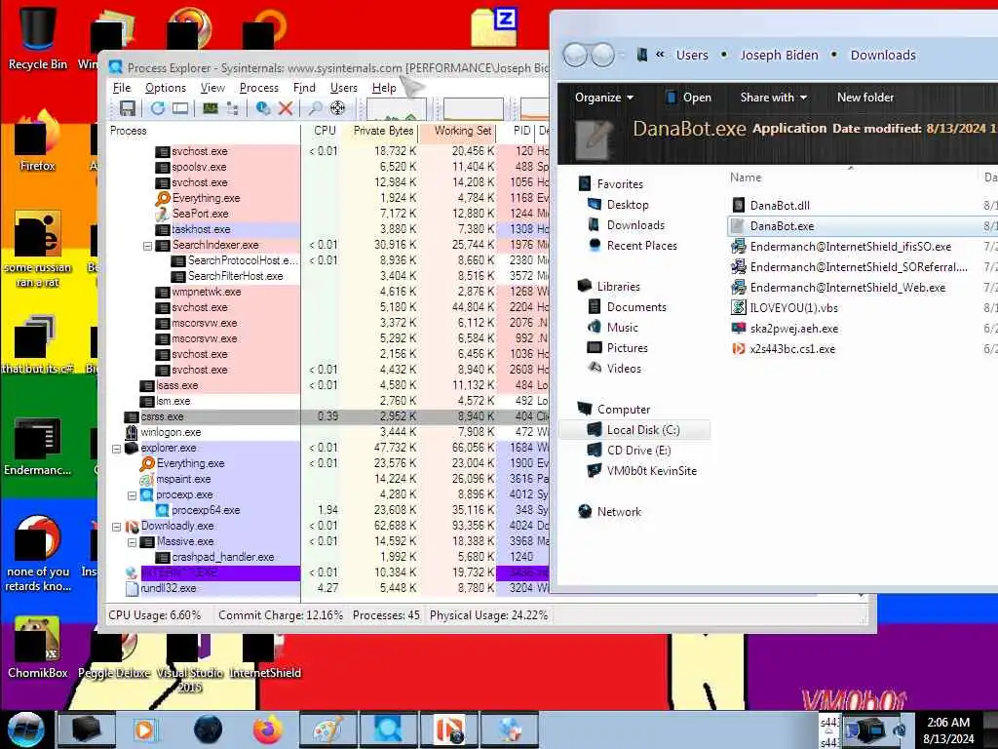
Task: Collapse the Massive.exe process tree
Action: tap(132, 542)
